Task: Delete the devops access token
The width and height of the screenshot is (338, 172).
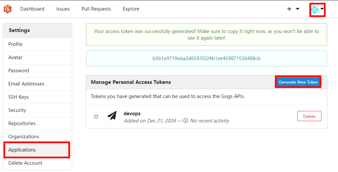Action: point(309,116)
